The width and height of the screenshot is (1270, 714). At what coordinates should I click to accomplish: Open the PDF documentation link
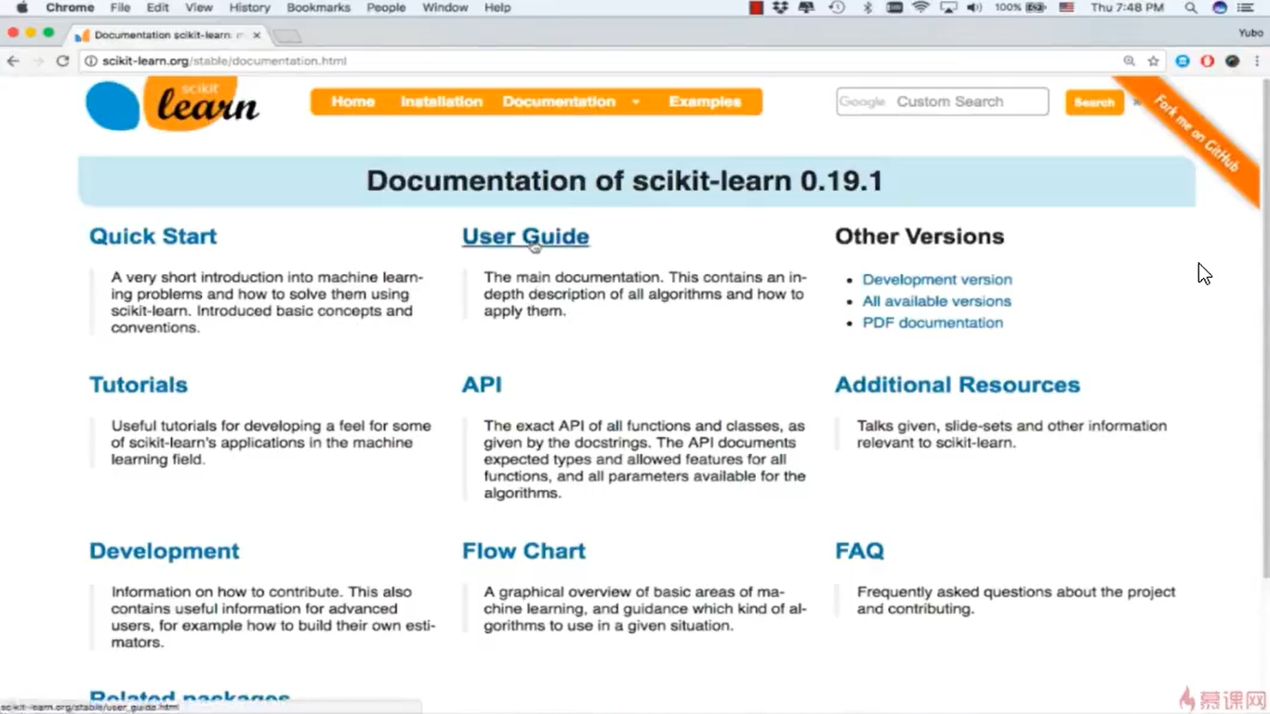933,323
